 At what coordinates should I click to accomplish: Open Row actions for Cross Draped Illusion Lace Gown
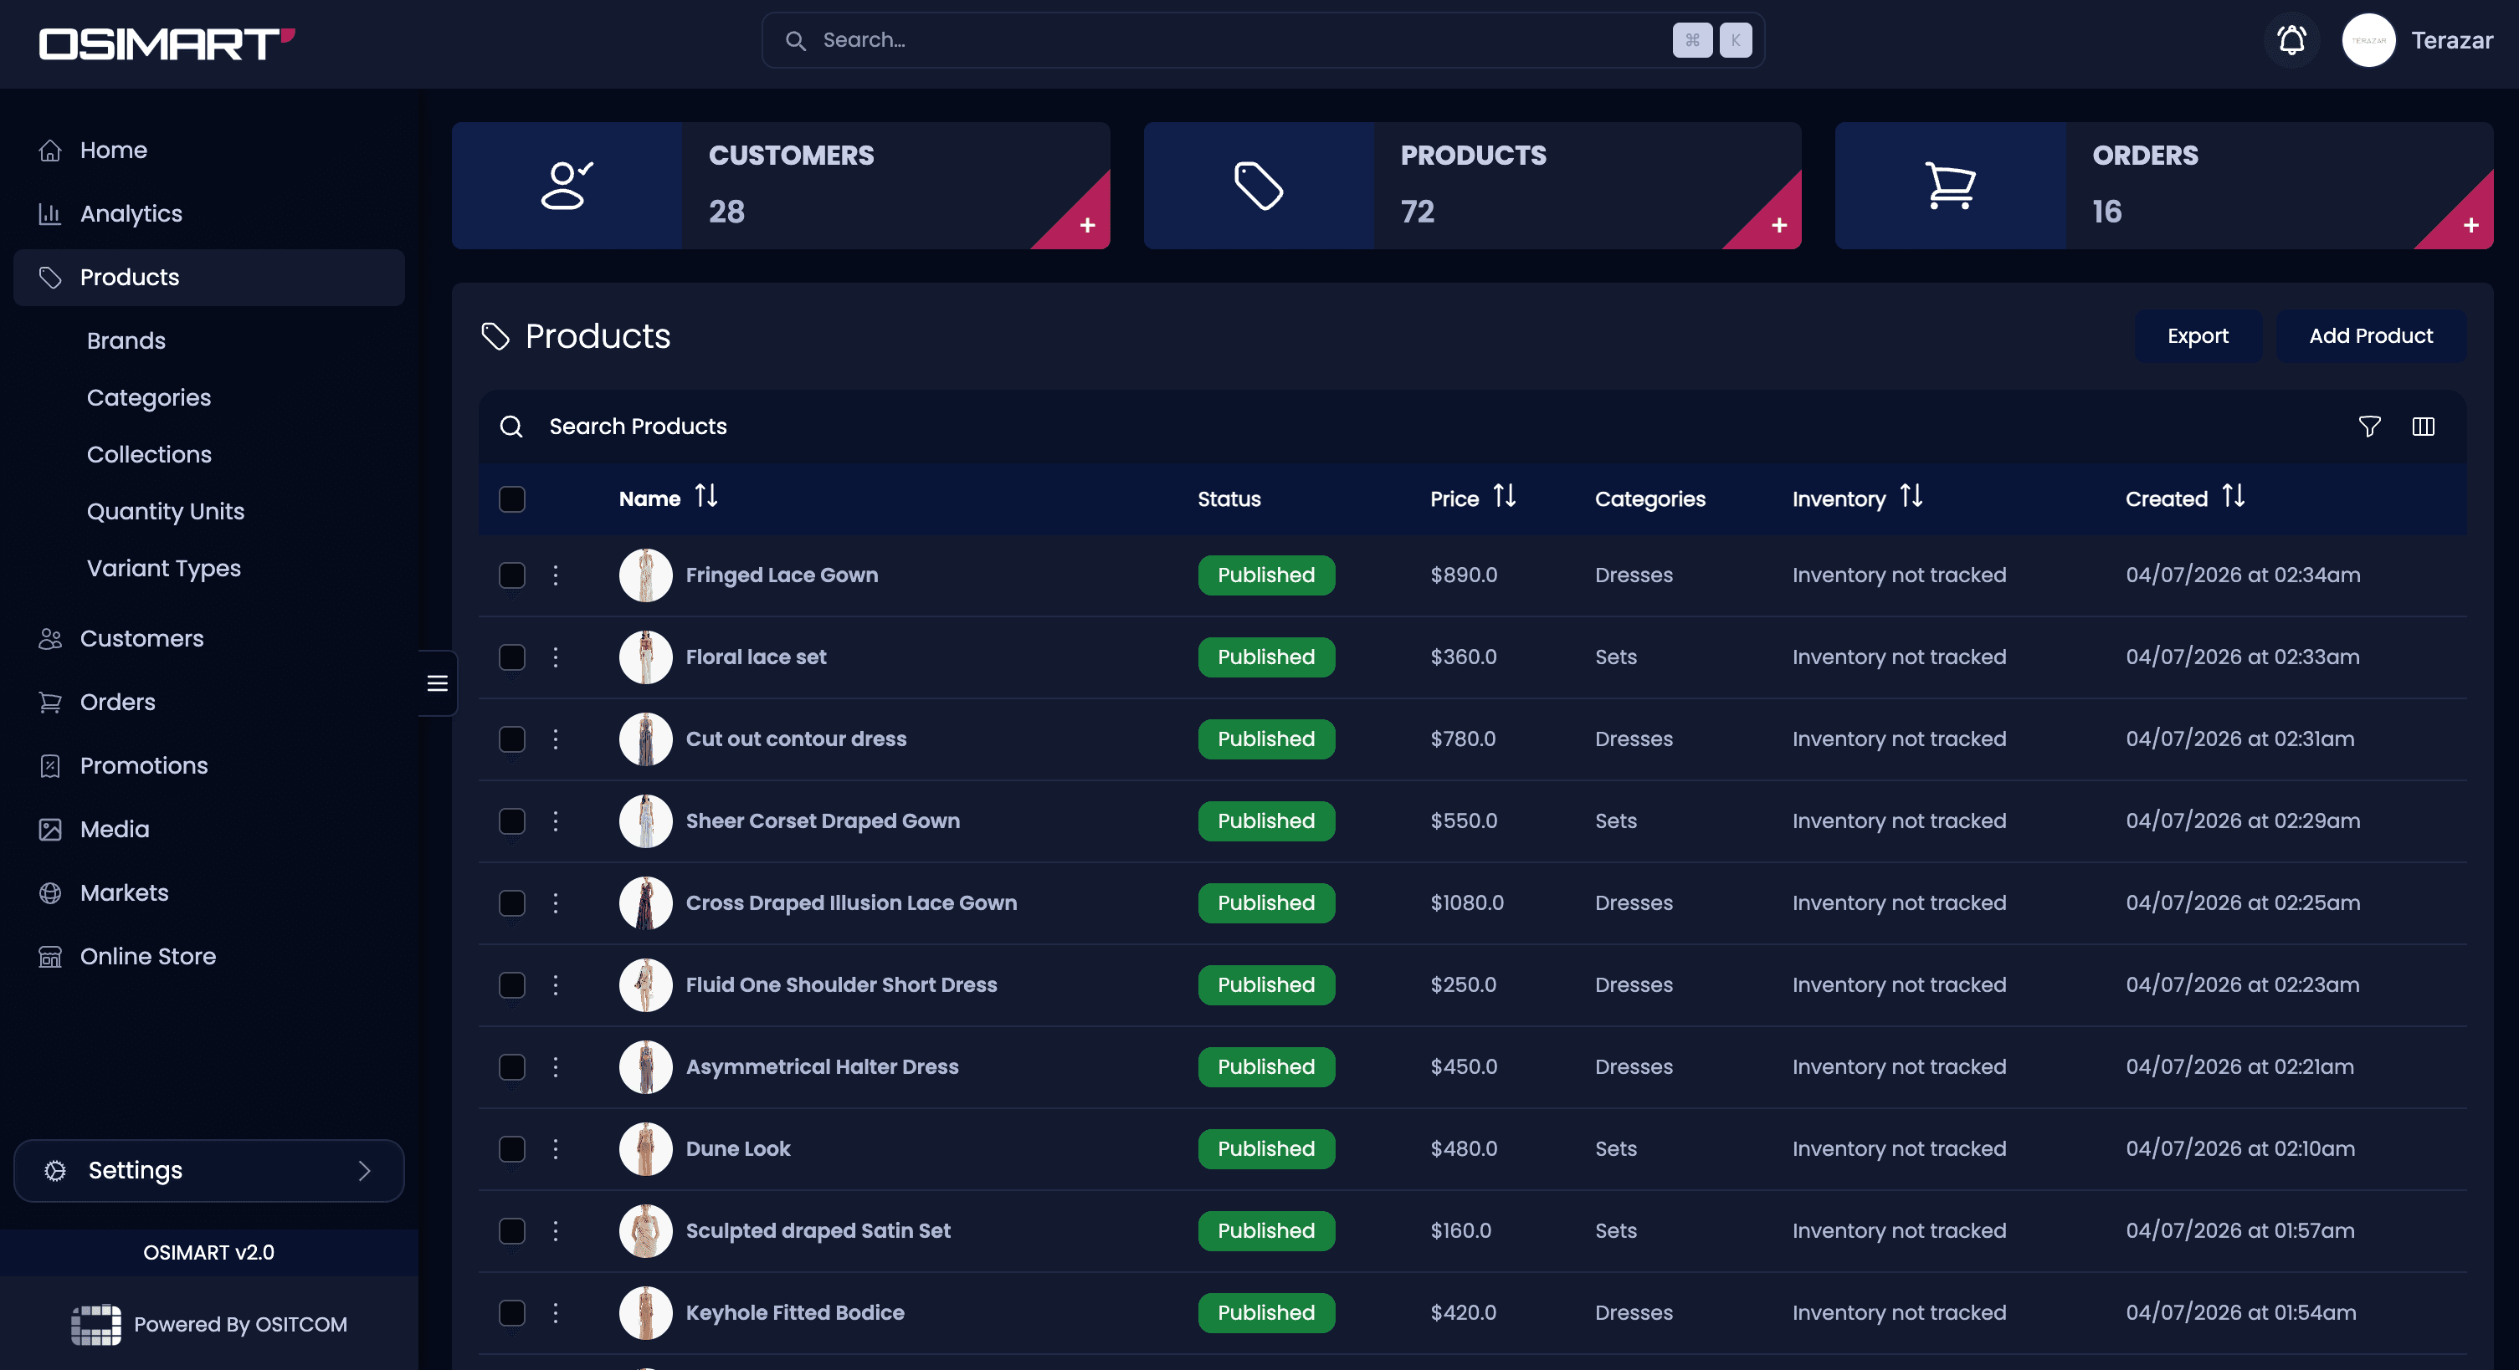point(556,903)
